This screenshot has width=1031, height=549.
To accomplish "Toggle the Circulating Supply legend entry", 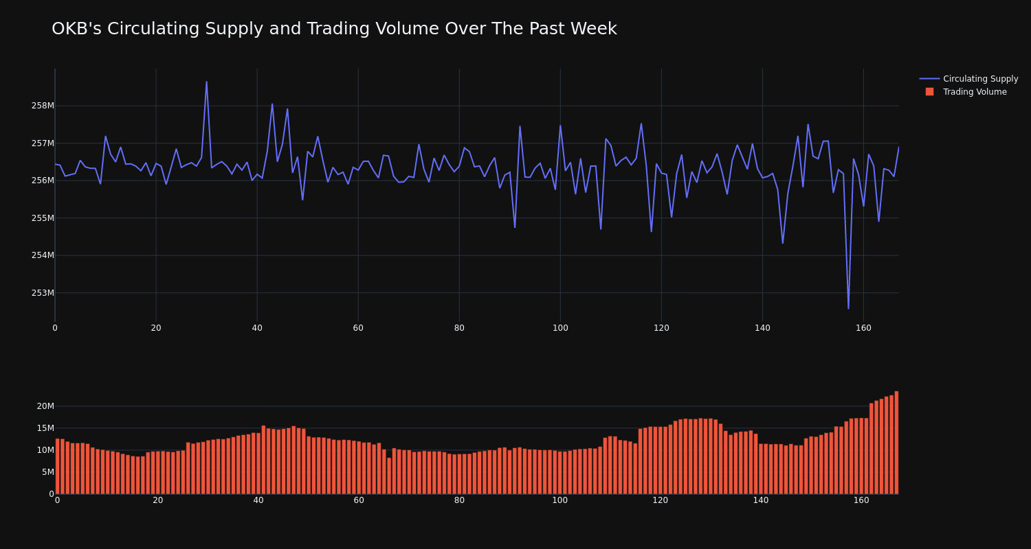I will pyautogui.click(x=968, y=79).
